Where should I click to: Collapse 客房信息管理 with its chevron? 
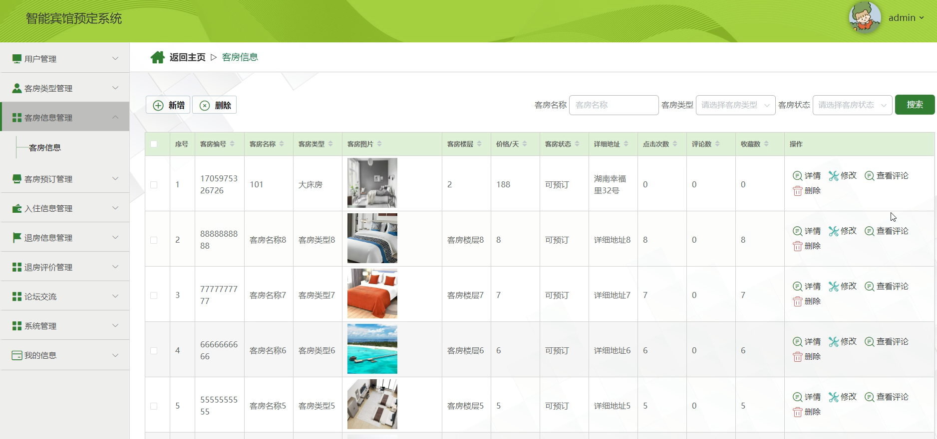coord(115,117)
